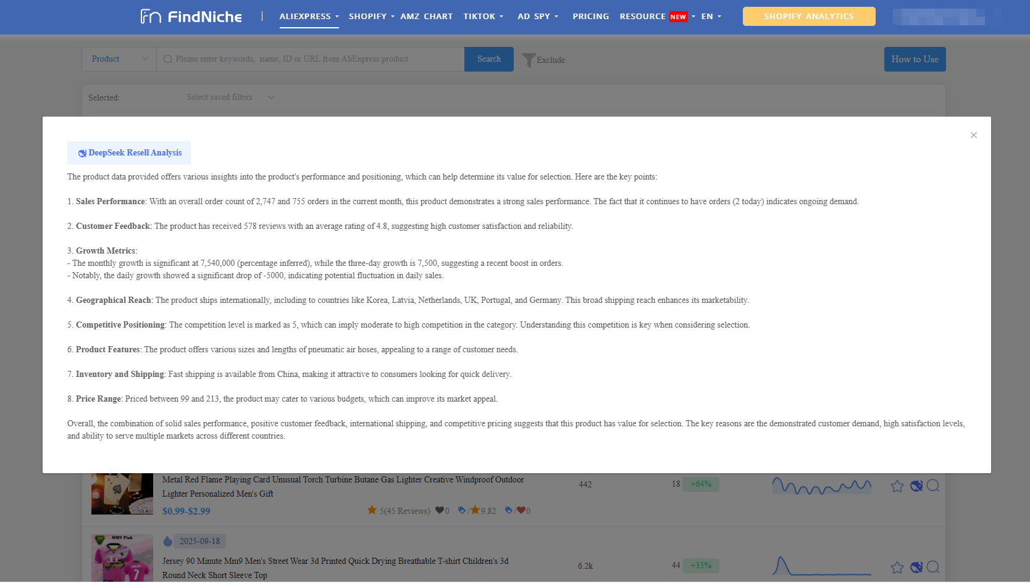The image size is (1030, 583).
Task: Expand the AliExpress menu
Action: click(x=309, y=17)
